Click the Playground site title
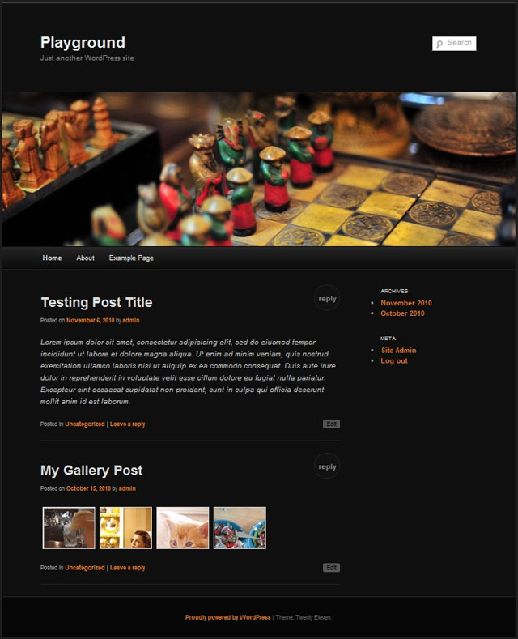 (83, 42)
